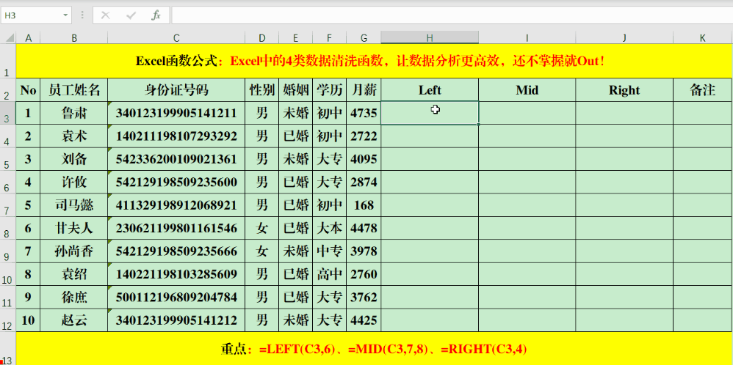Click salary cell 4735
This screenshot has height=365, width=733.
(364, 113)
